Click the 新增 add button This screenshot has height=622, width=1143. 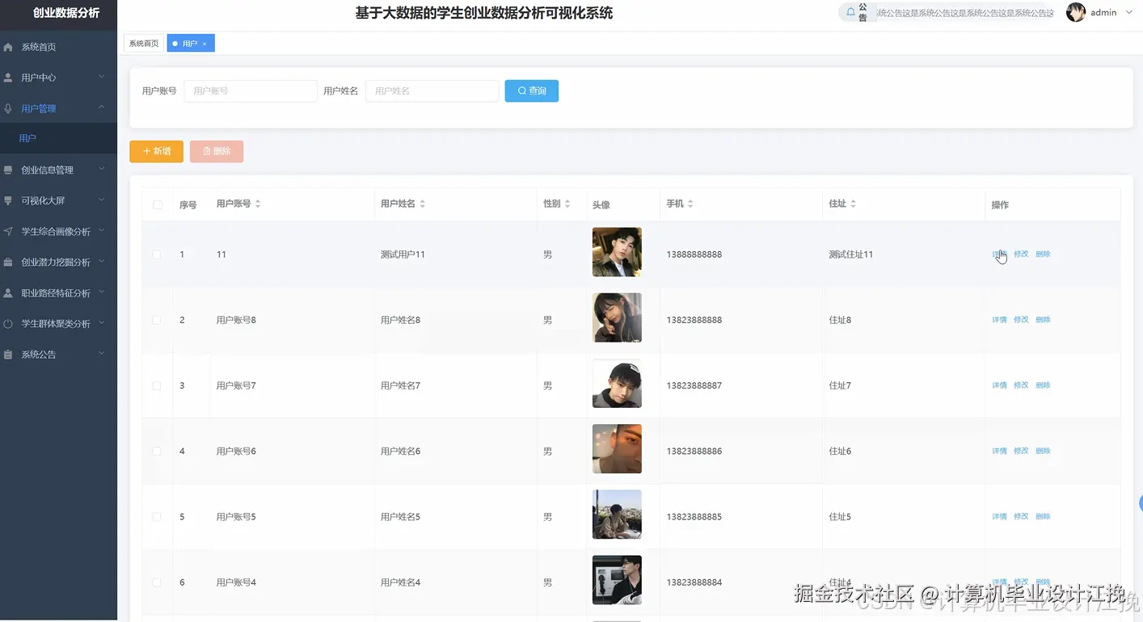[156, 152]
